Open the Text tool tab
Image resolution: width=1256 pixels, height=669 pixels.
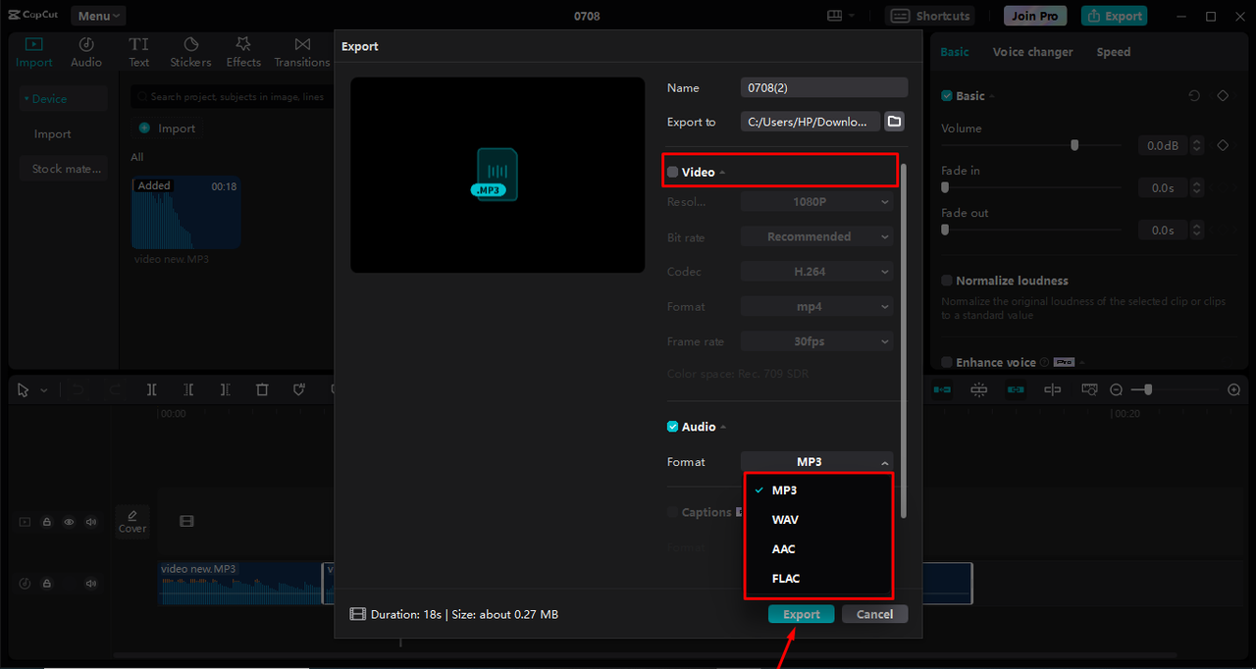pos(139,52)
